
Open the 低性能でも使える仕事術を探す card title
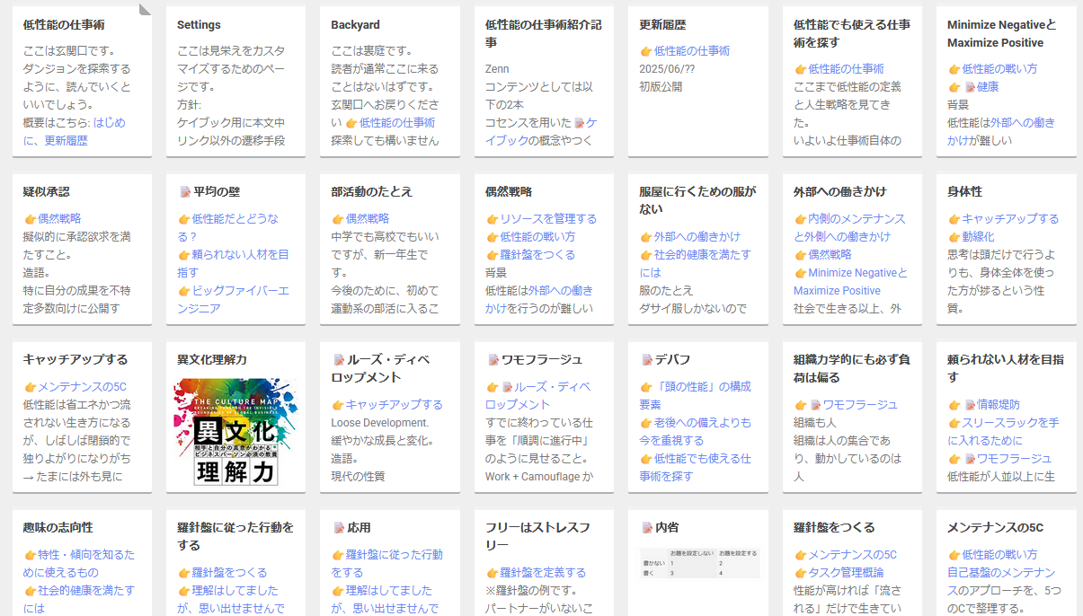[x=852, y=33]
